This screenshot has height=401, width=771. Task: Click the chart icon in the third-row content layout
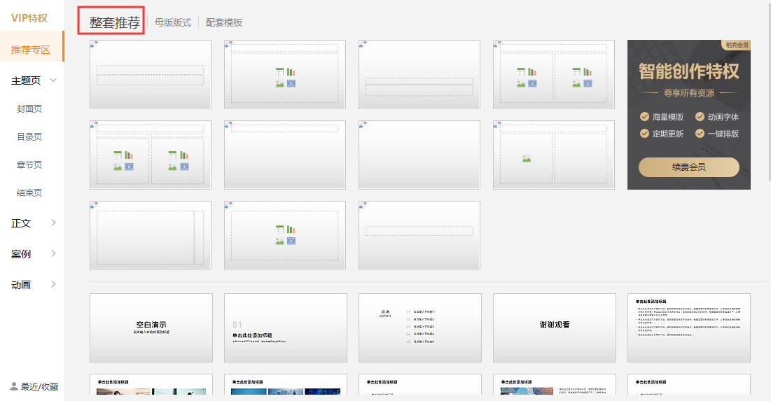tap(291, 230)
